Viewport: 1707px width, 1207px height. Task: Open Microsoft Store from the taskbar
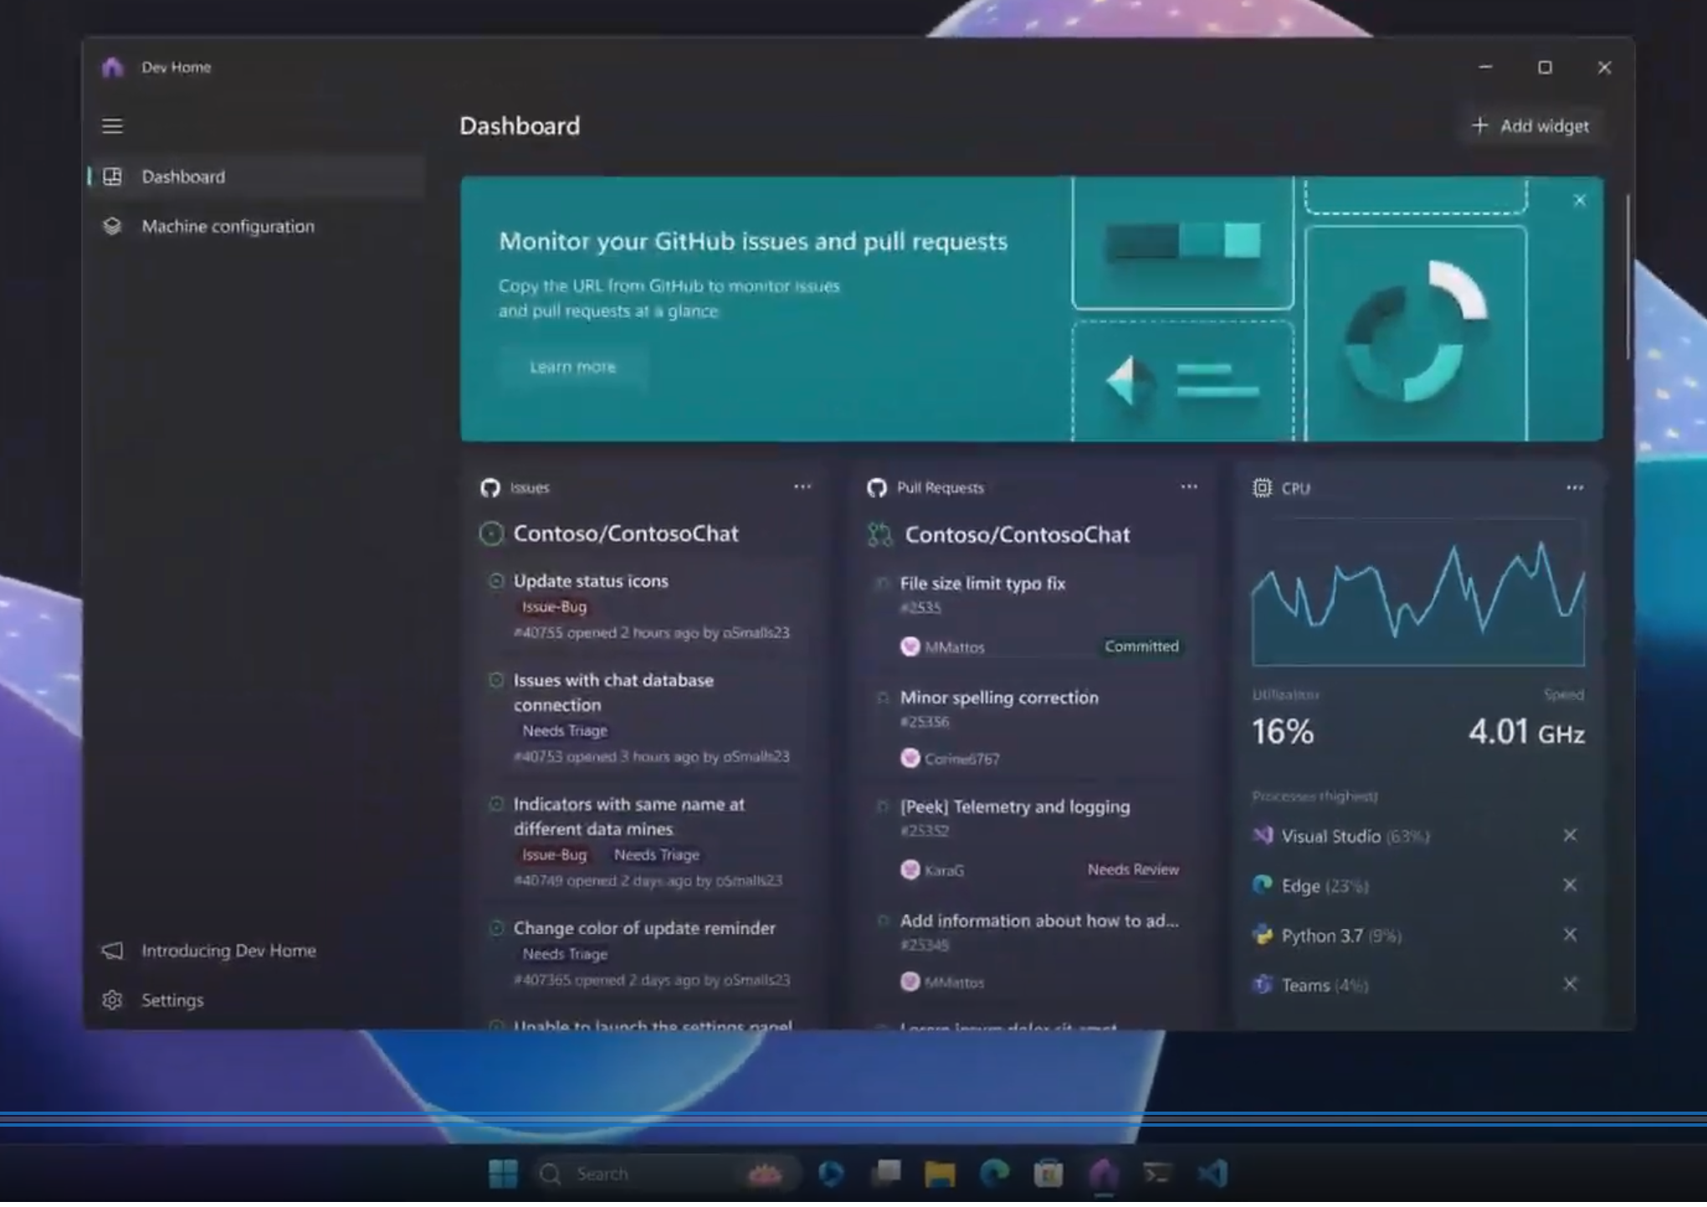[x=1048, y=1174]
